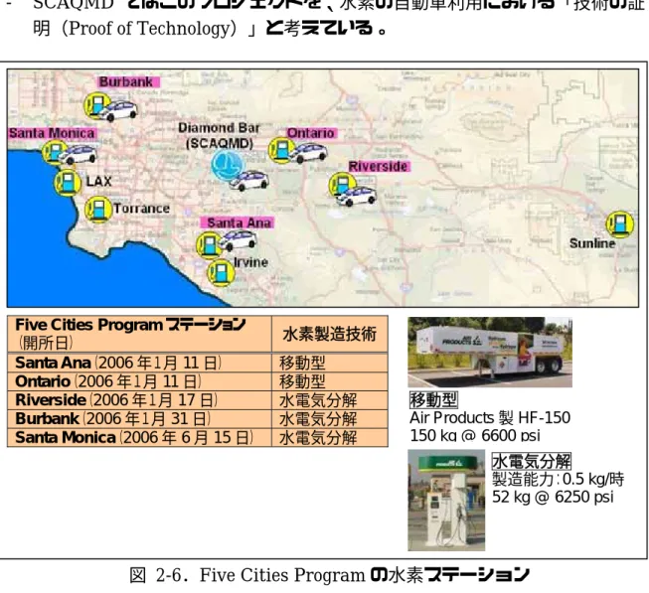Select the Torrance fuel station icon
649x593 pixels.
click(98, 210)
